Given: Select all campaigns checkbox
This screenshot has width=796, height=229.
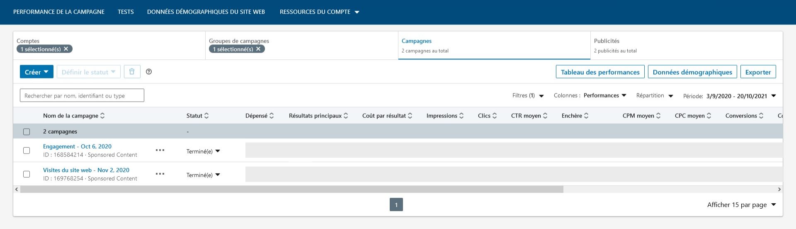Looking at the screenshot, I should tap(27, 132).
